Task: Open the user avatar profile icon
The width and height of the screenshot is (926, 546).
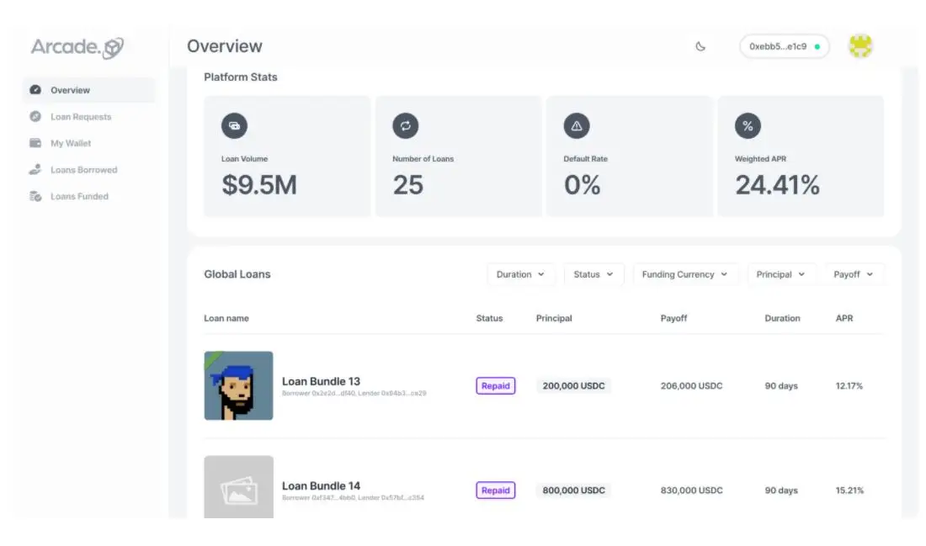Action: click(859, 46)
